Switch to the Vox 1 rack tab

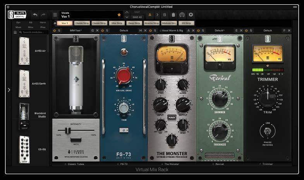65,23
